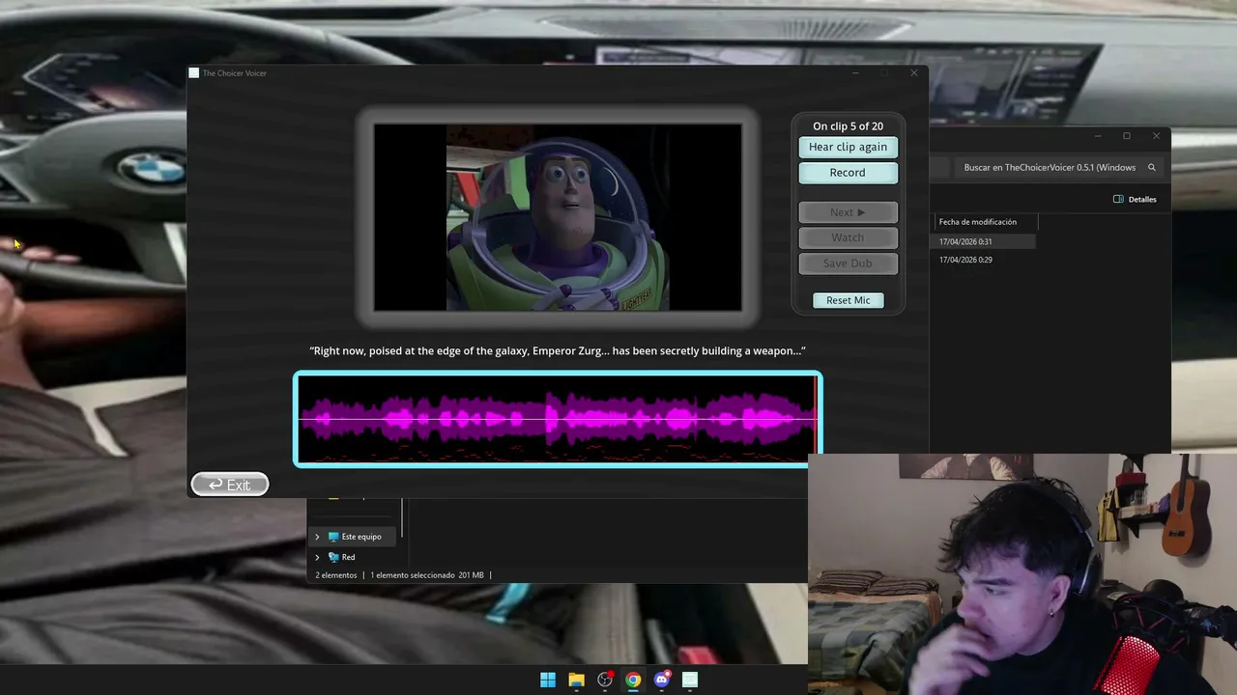The height and width of the screenshot is (695, 1237).
Task: Maximize the File Explorer window
Action: (1127, 136)
